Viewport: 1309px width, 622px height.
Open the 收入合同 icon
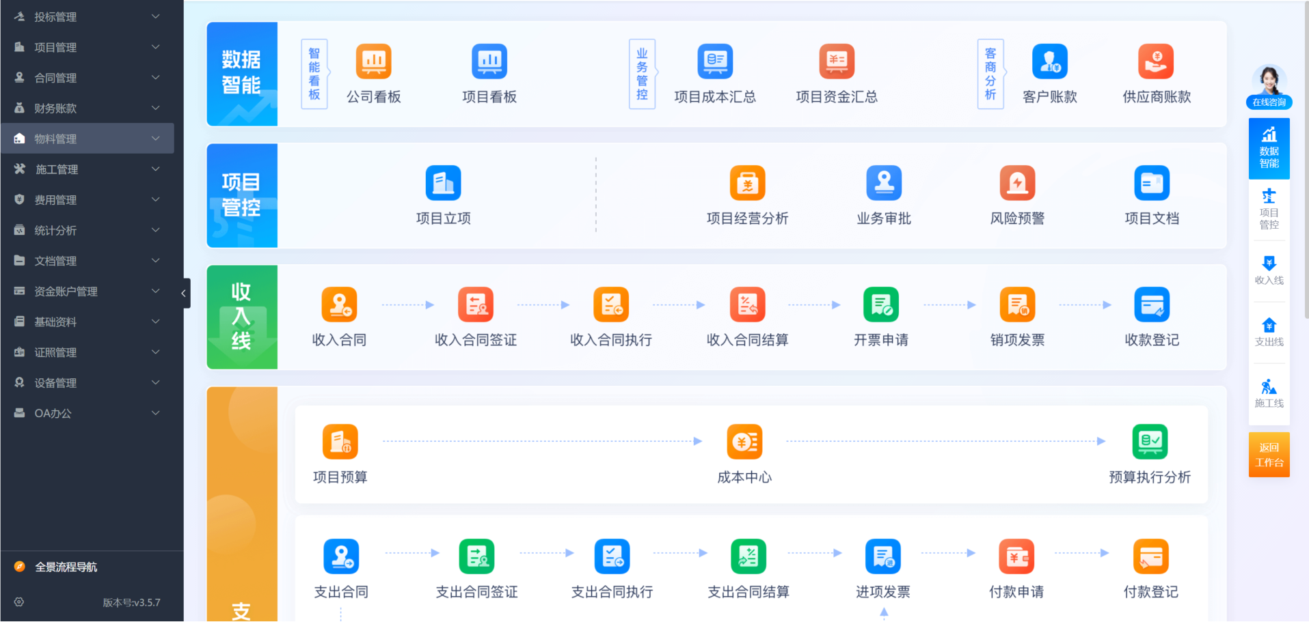click(x=339, y=305)
